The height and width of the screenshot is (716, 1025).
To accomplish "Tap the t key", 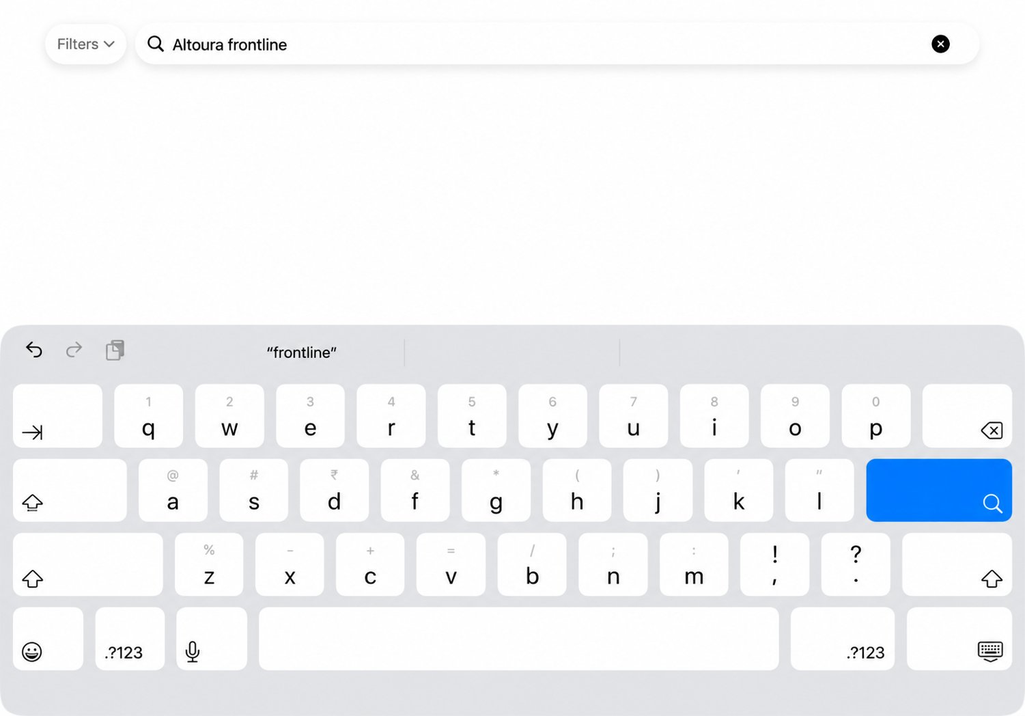I will tap(472, 416).
